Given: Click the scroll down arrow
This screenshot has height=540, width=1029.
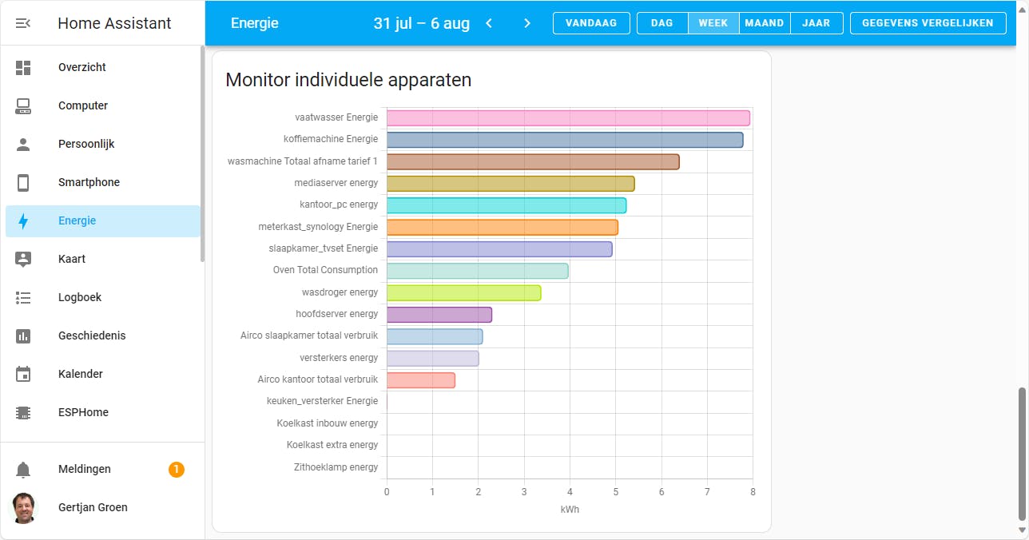Looking at the screenshot, I should pos(1022,530).
